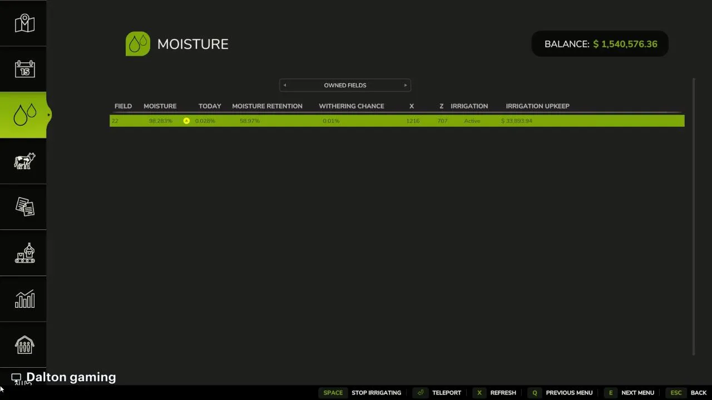Click X coordinate value 1216

(x=413, y=121)
